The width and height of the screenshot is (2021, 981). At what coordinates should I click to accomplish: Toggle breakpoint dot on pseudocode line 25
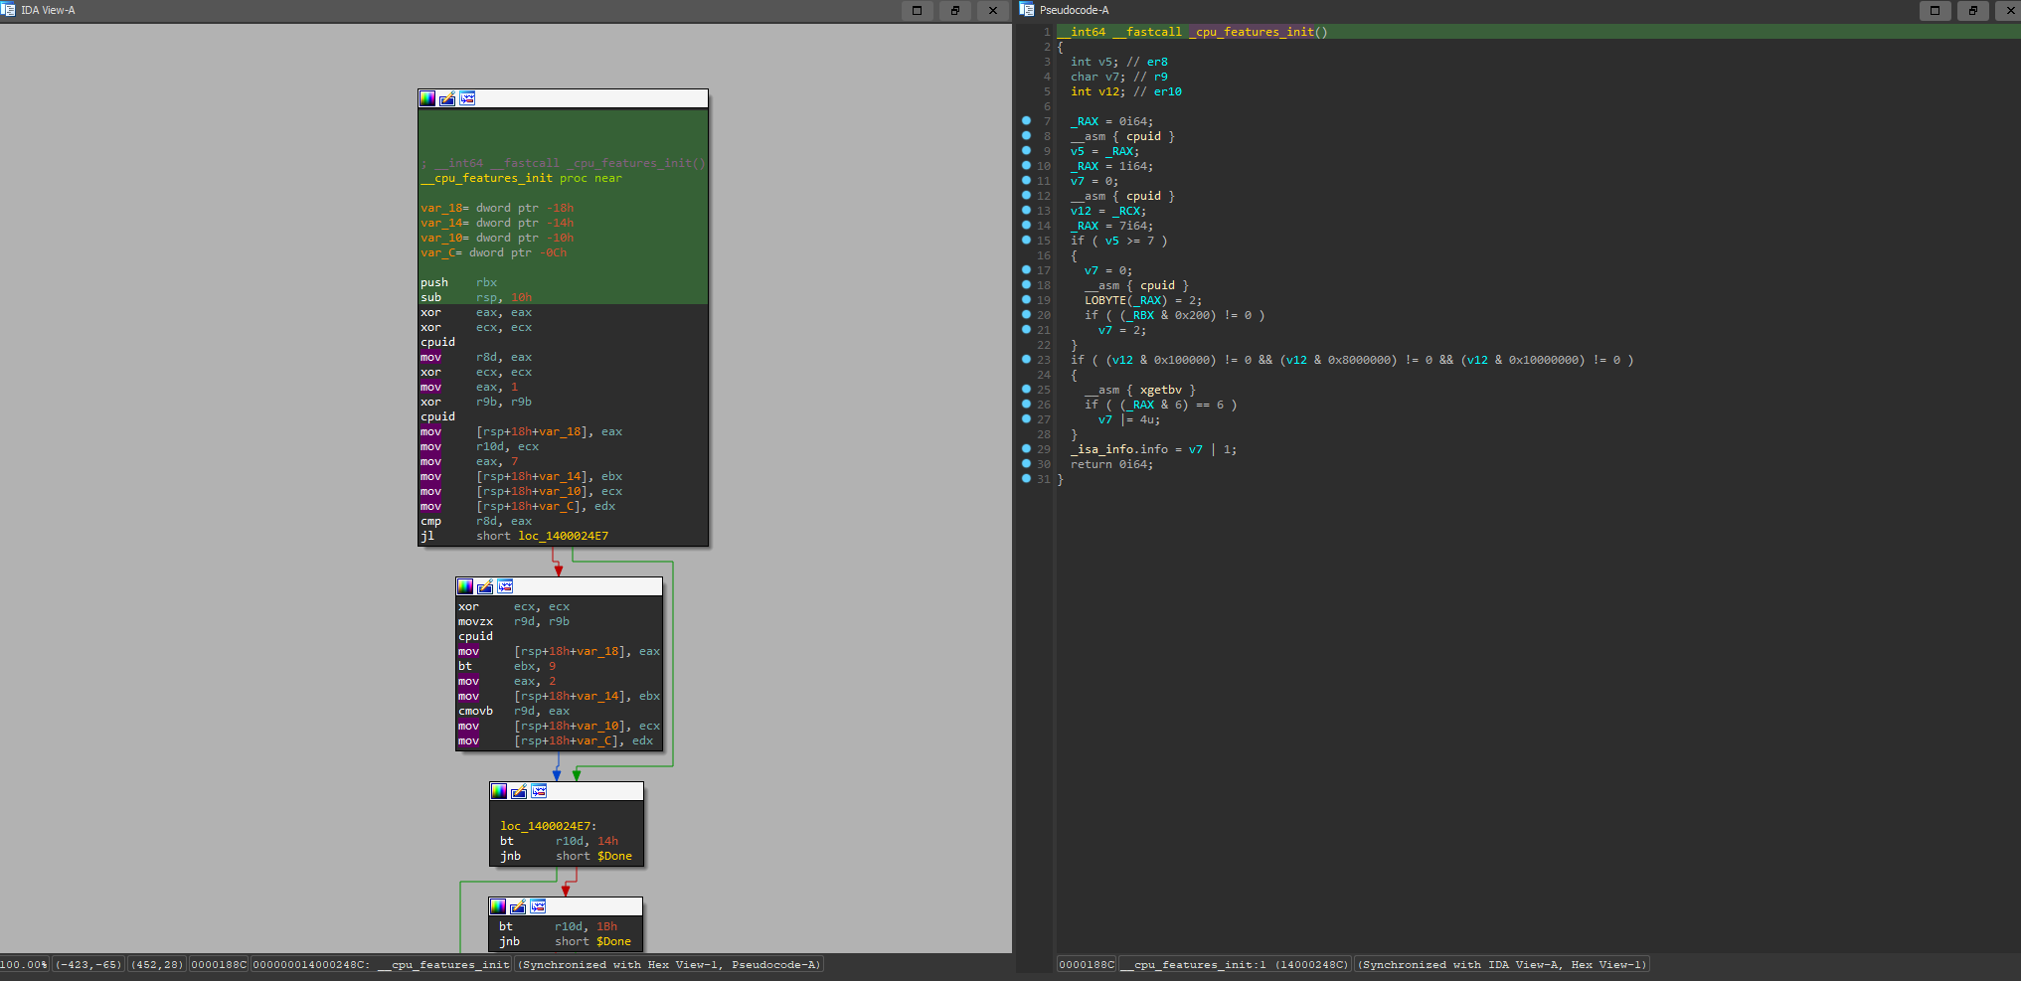pyautogui.click(x=1026, y=390)
